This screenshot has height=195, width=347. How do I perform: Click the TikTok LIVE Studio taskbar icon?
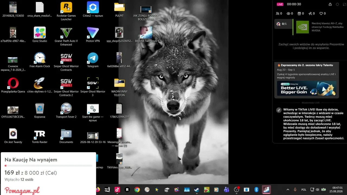coord(117,190)
